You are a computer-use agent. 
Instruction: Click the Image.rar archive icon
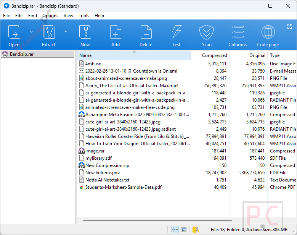point(82,151)
